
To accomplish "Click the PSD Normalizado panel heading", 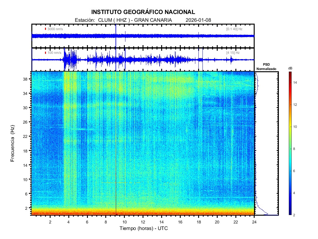I will click(266, 66).
